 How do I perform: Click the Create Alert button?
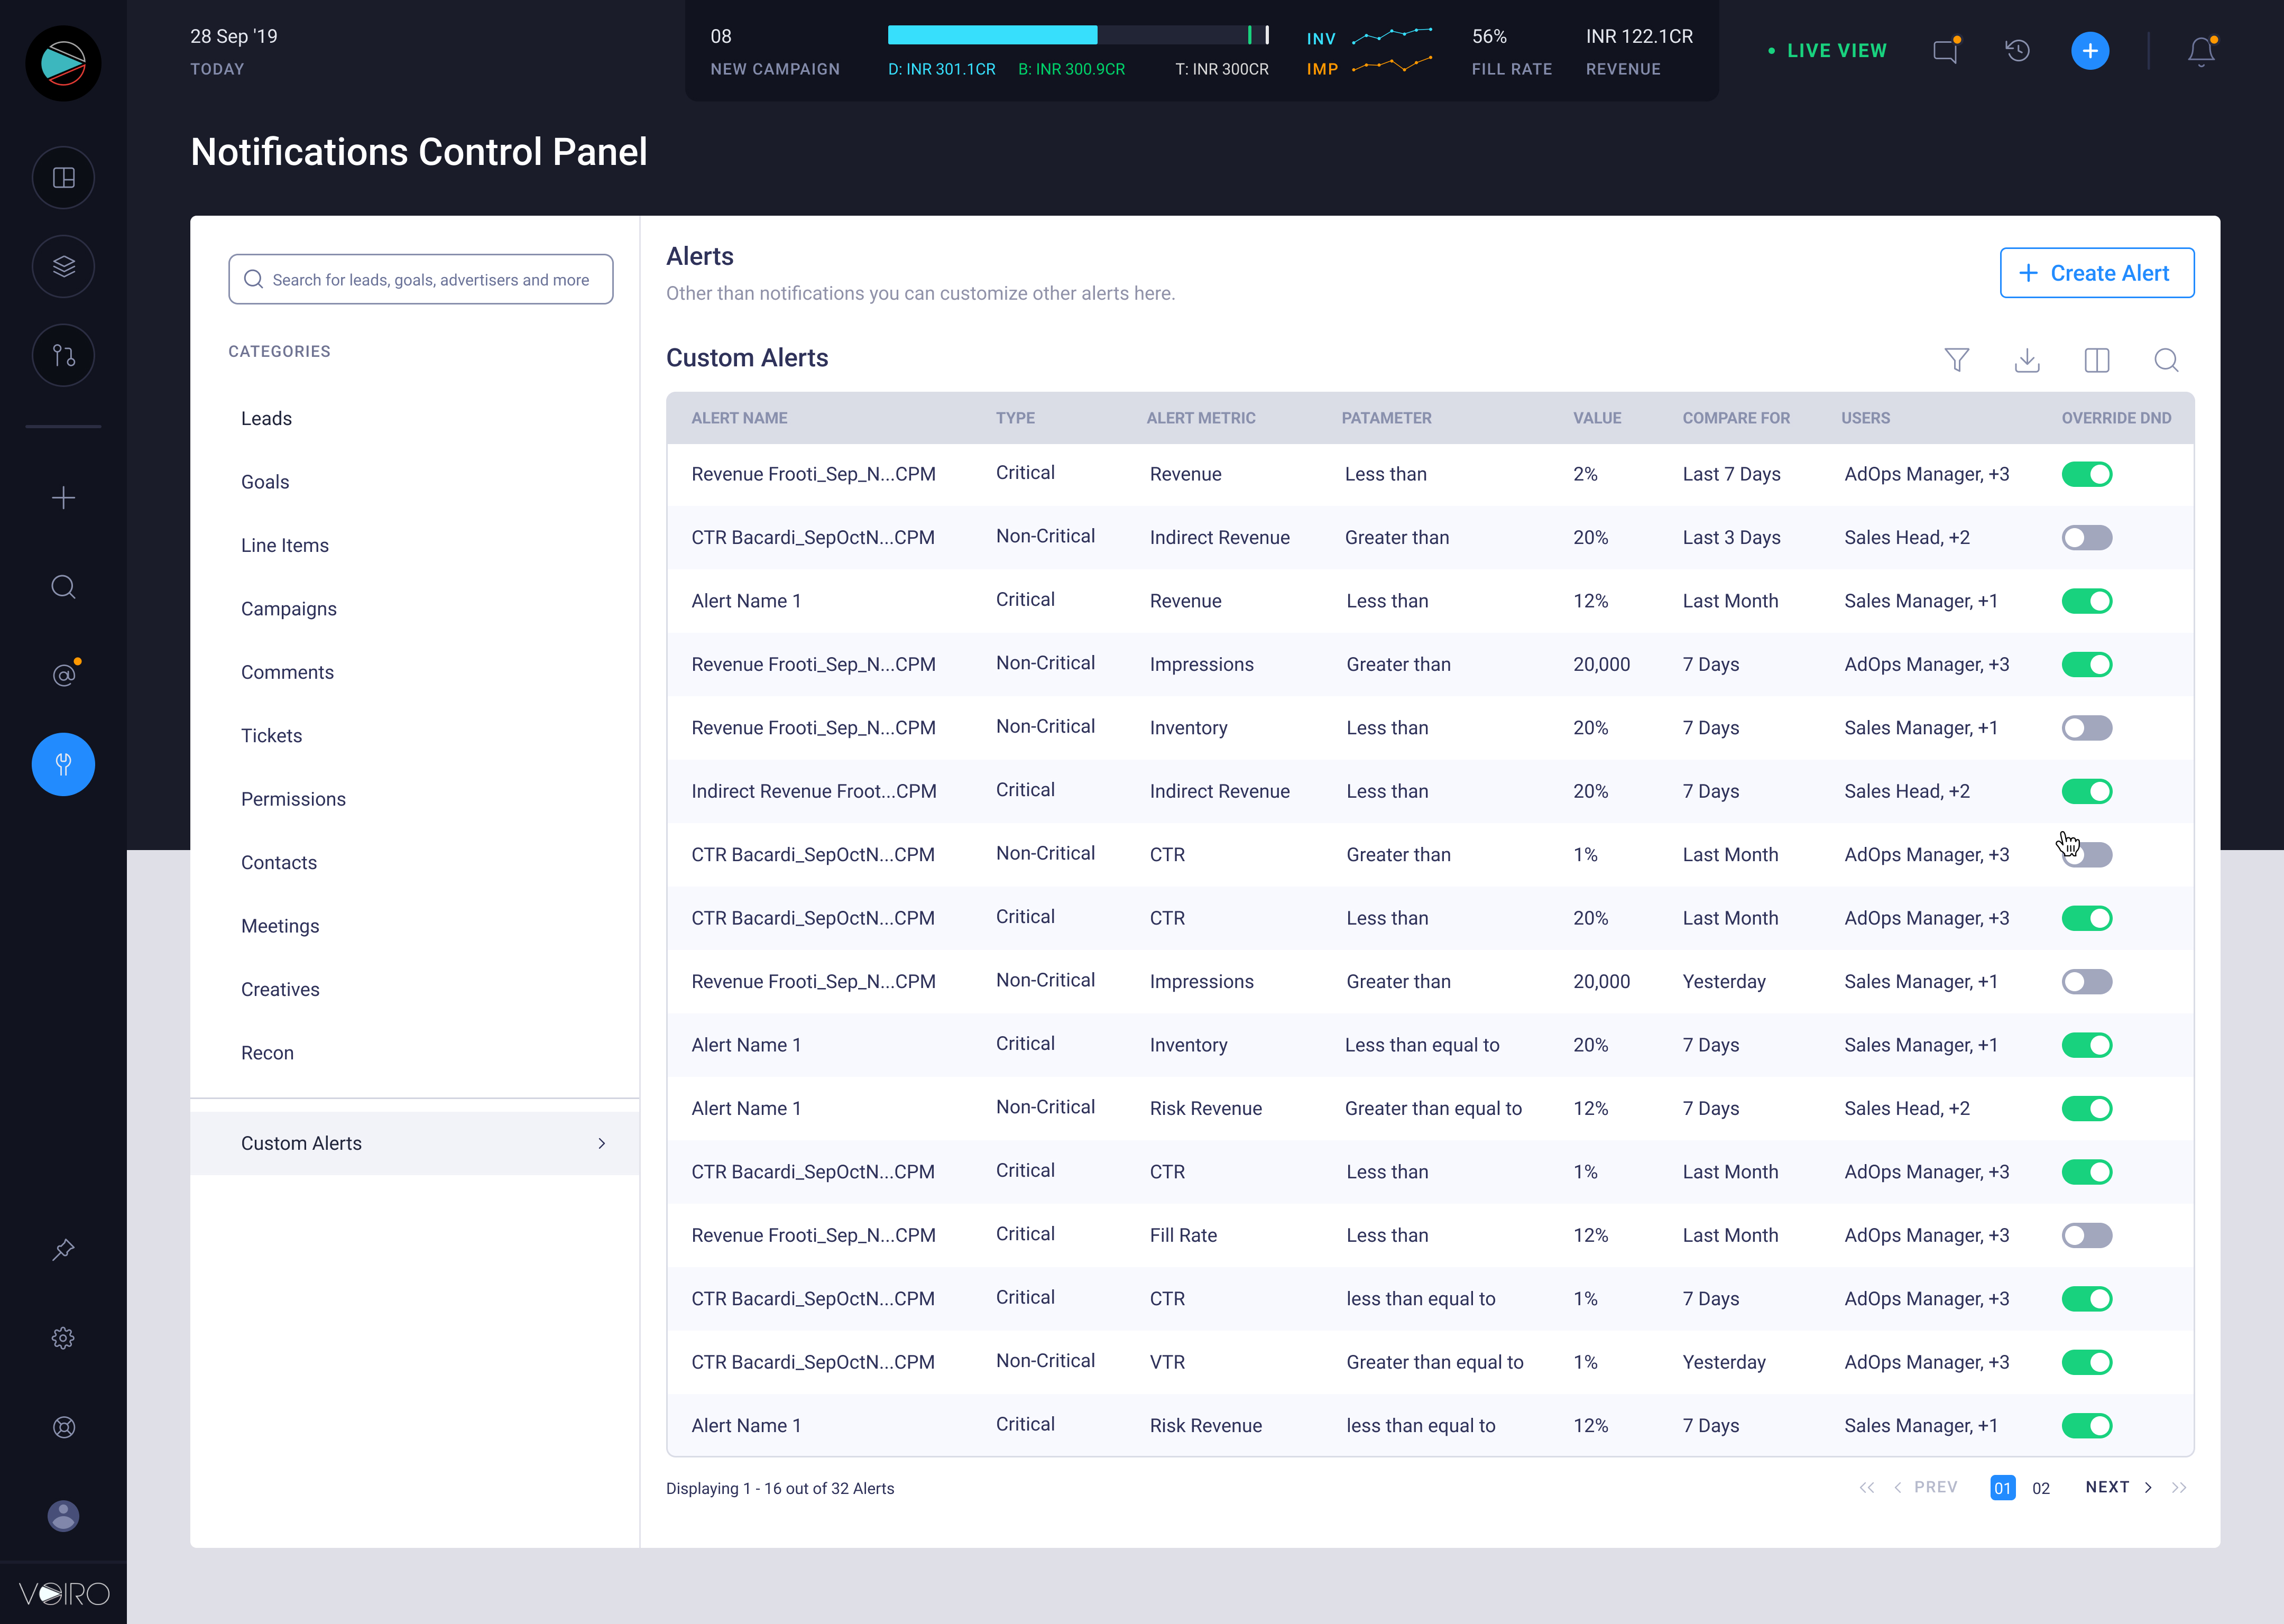2096,273
